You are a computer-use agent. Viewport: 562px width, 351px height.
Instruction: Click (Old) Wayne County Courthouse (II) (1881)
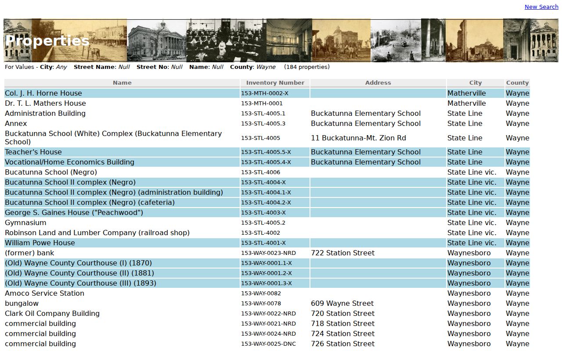click(79, 273)
